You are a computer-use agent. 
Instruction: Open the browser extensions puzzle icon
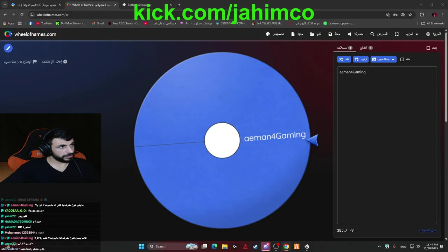[422, 15]
